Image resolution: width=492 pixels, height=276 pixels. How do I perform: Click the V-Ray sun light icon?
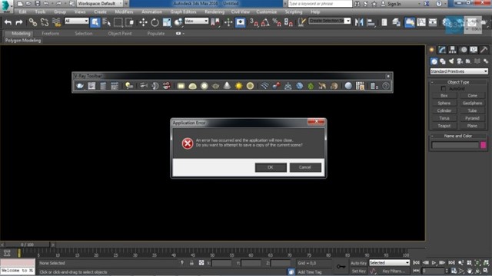pos(239,86)
